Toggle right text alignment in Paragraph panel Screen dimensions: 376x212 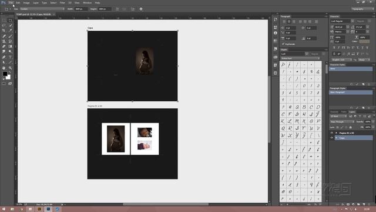294,22
